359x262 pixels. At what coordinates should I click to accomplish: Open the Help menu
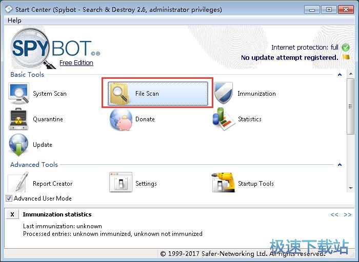tap(14, 20)
